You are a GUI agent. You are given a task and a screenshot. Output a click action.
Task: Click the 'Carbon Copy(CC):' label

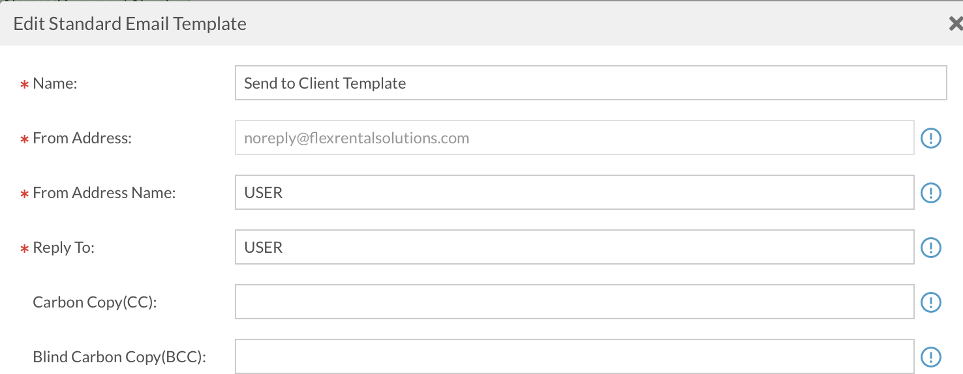tap(95, 302)
